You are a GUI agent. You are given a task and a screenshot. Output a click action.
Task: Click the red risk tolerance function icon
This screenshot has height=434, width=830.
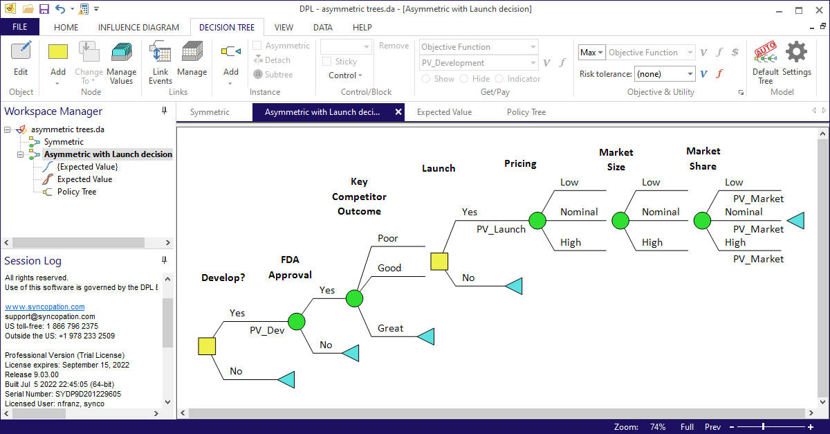(720, 73)
